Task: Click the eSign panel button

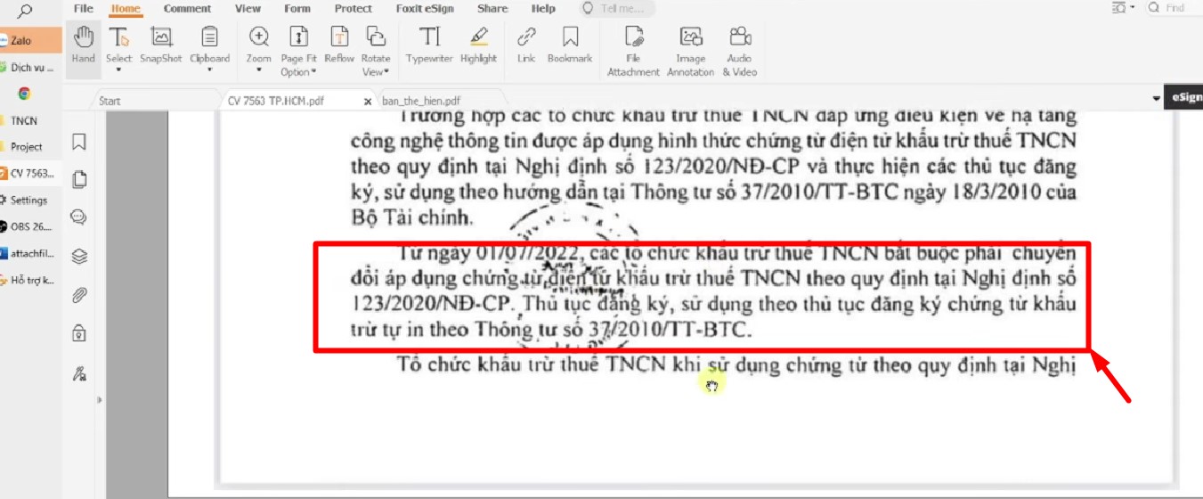Action: pyautogui.click(x=1183, y=99)
